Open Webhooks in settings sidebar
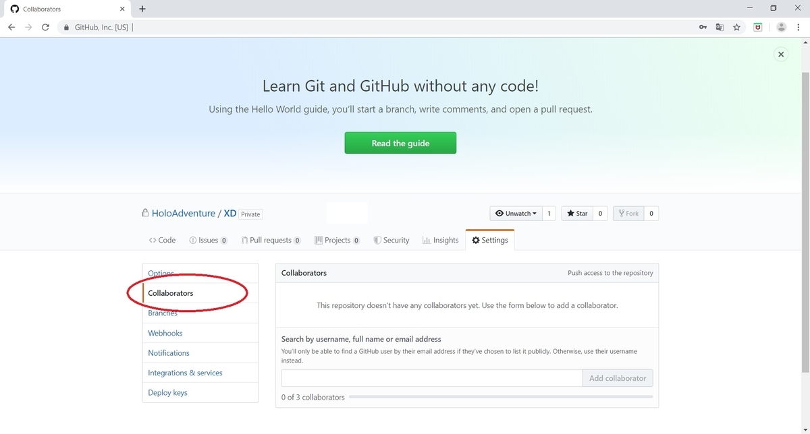 click(200, 333)
